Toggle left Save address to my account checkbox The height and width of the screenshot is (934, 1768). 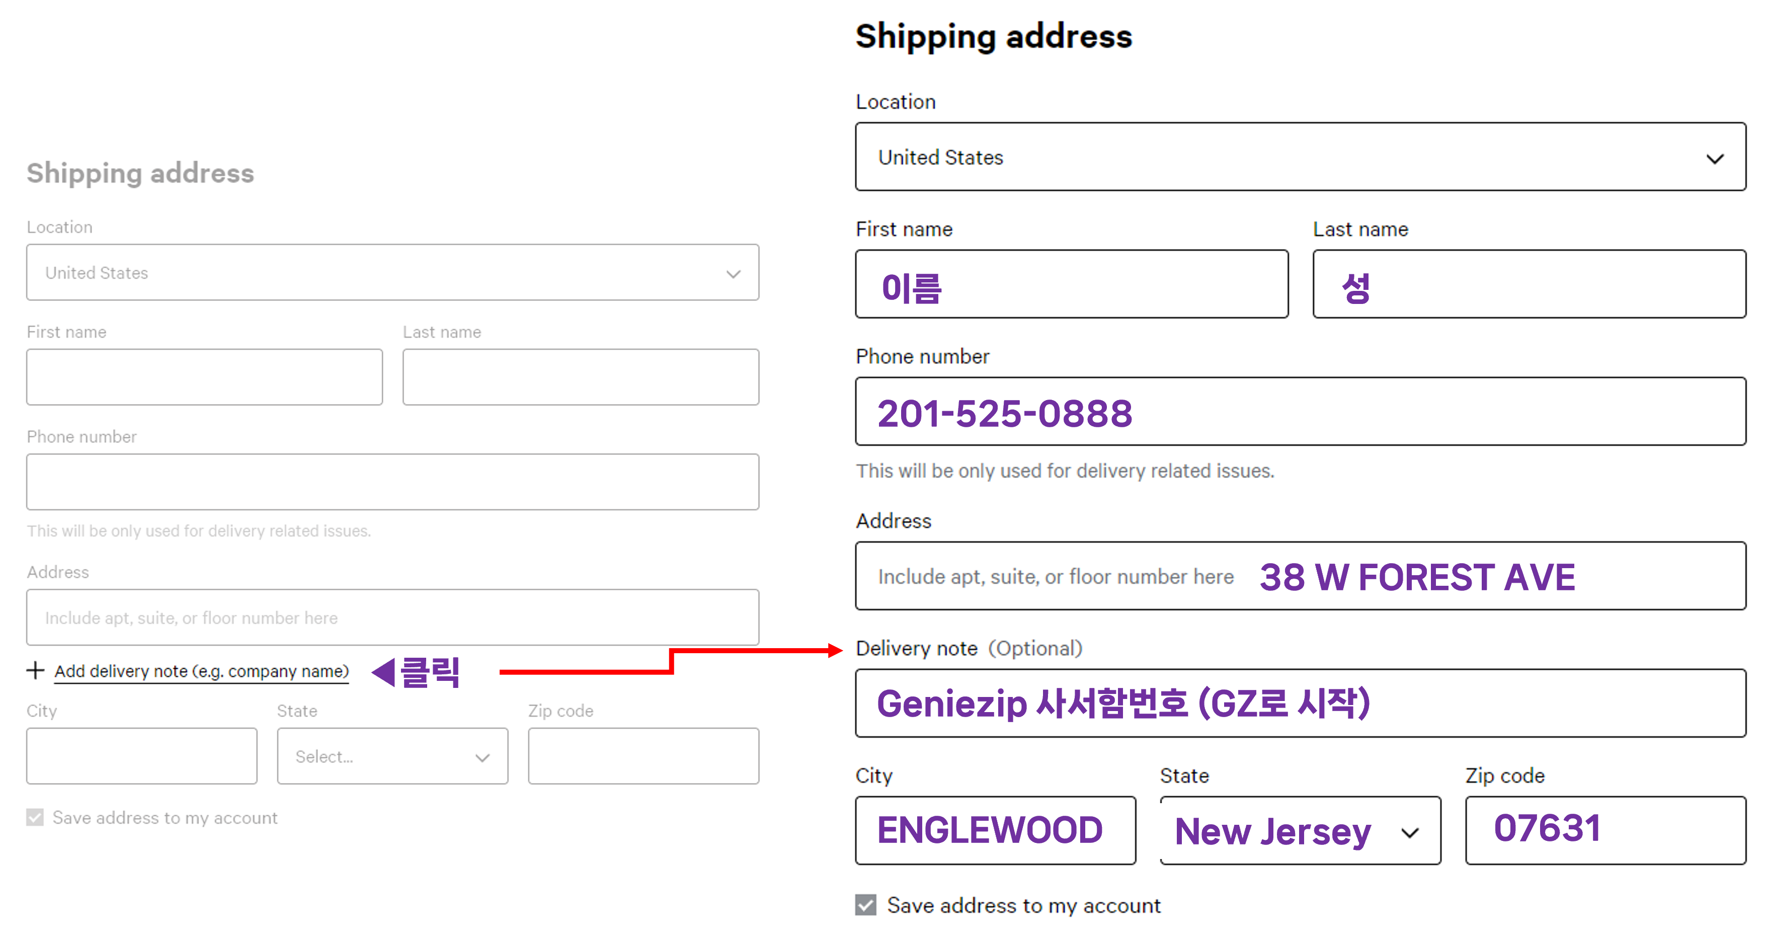tap(35, 817)
